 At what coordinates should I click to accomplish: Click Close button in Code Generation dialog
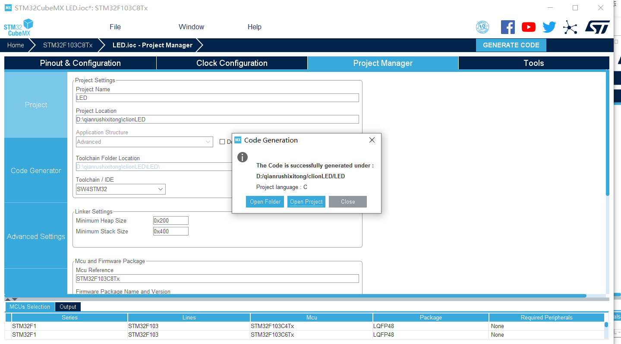point(348,201)
